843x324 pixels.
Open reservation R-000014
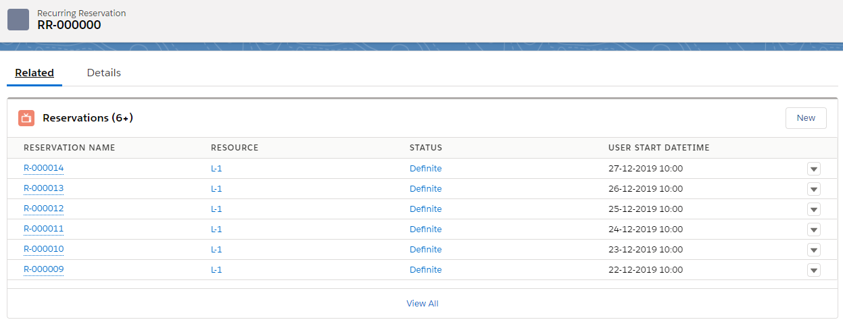click(x=43, y=168)
